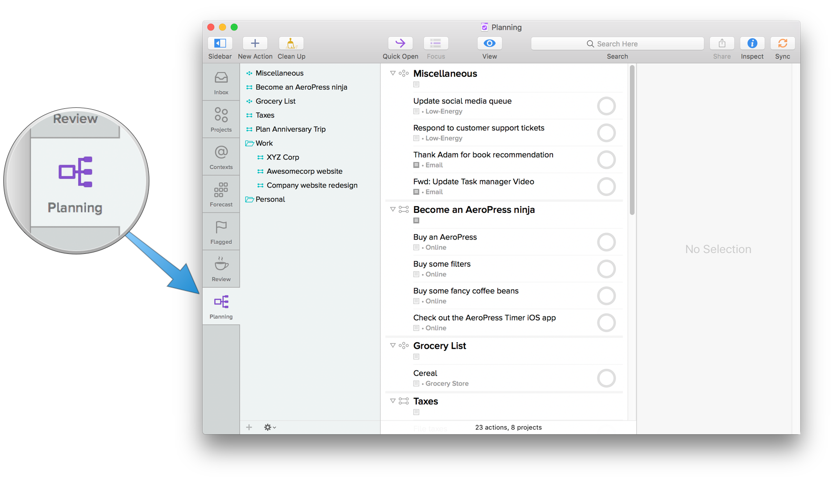Toggle the Inspect info panel
The width and height of the screenshot is (835, 483).
pyautogui.click(x=752, y=43)
